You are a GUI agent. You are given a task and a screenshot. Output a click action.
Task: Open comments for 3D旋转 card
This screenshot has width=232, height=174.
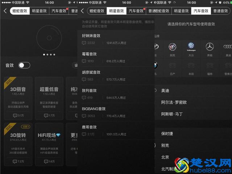[x=18, y=161]
